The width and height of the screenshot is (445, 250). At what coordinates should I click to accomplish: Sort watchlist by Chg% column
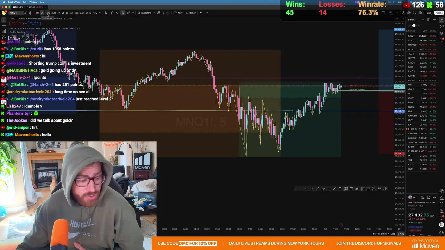pos(433,31)
